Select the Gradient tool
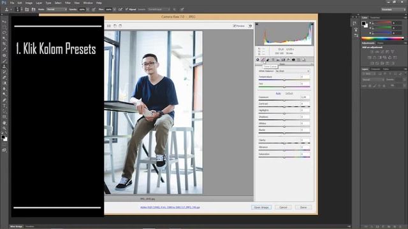The width and height of the screenshot is (408, 229). click(4, 83)
